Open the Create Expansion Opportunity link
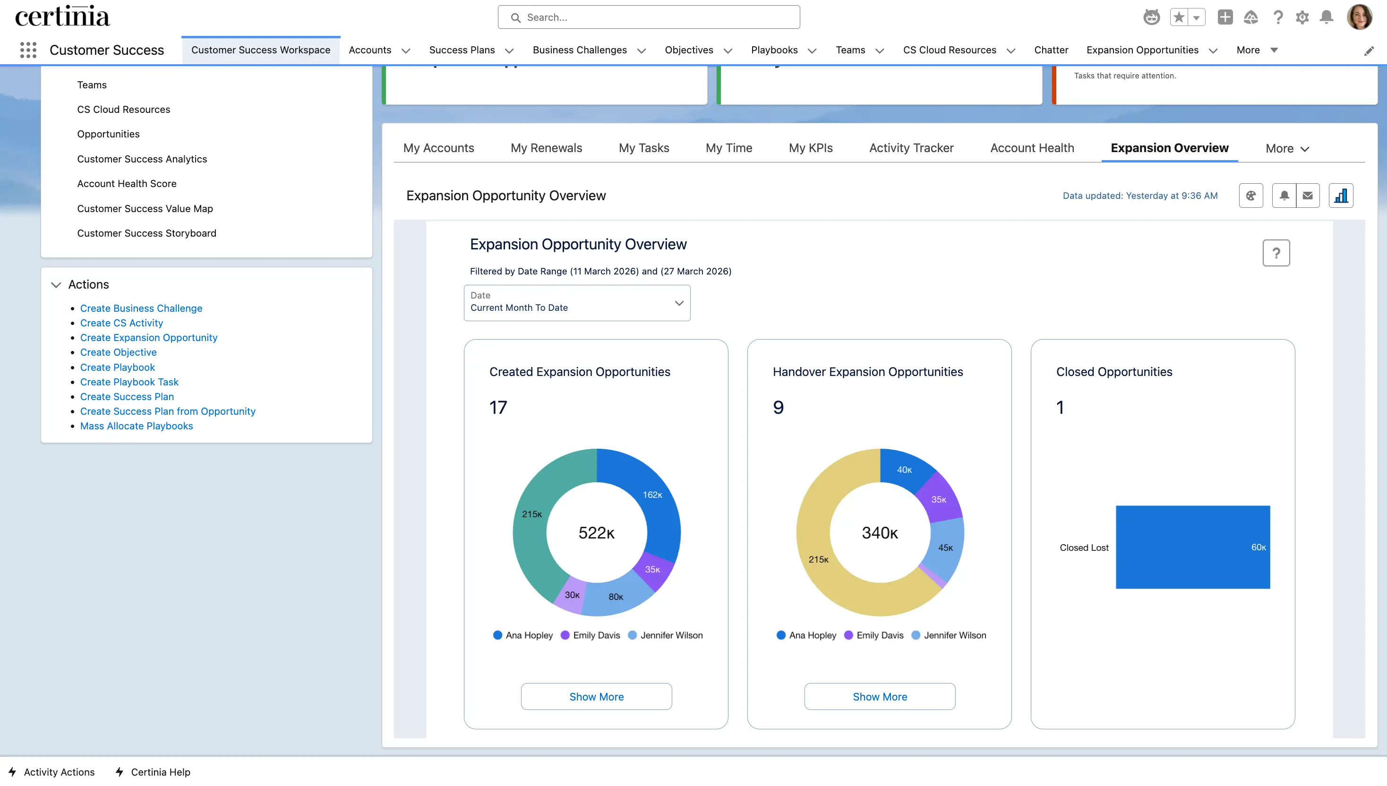The image size is (1387, 786). [148, 337]
